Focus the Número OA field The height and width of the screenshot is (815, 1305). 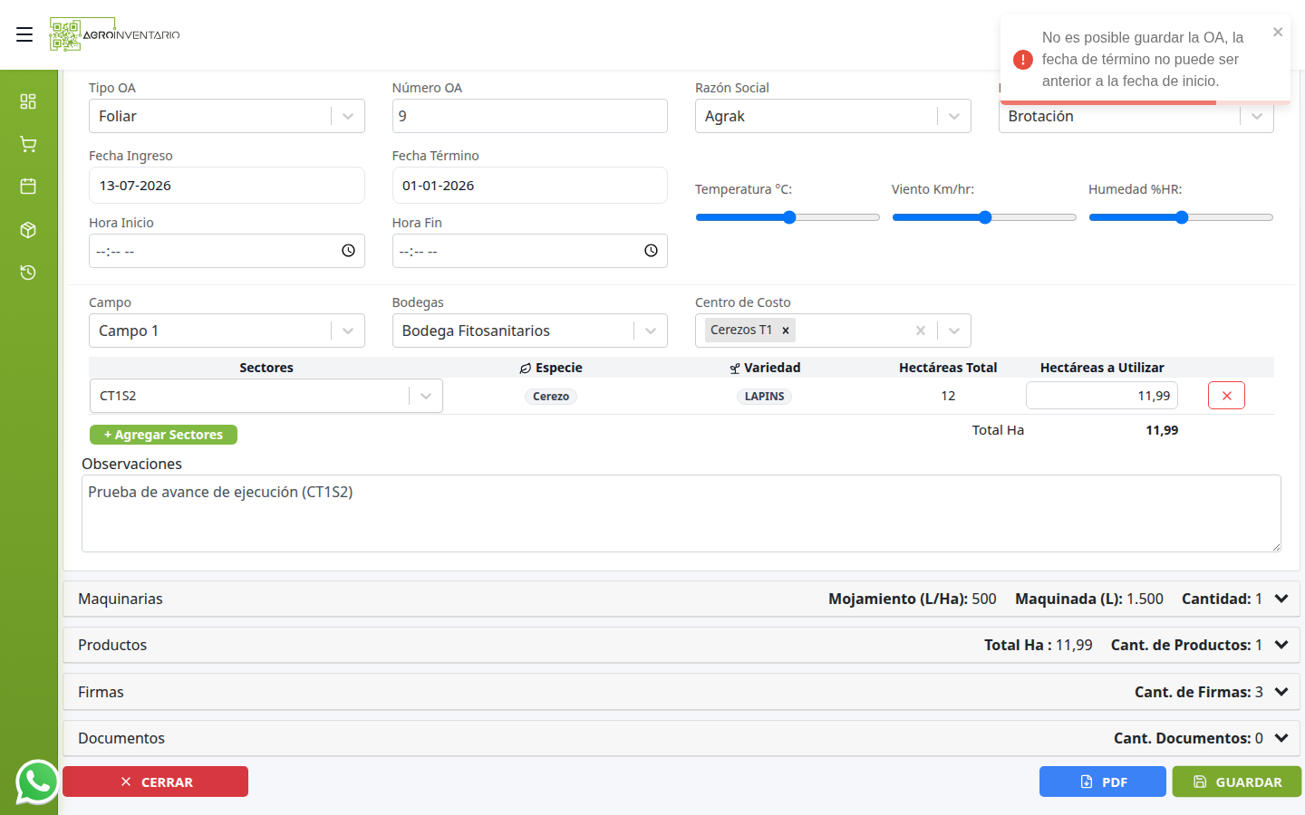click(x=529, y=116)
